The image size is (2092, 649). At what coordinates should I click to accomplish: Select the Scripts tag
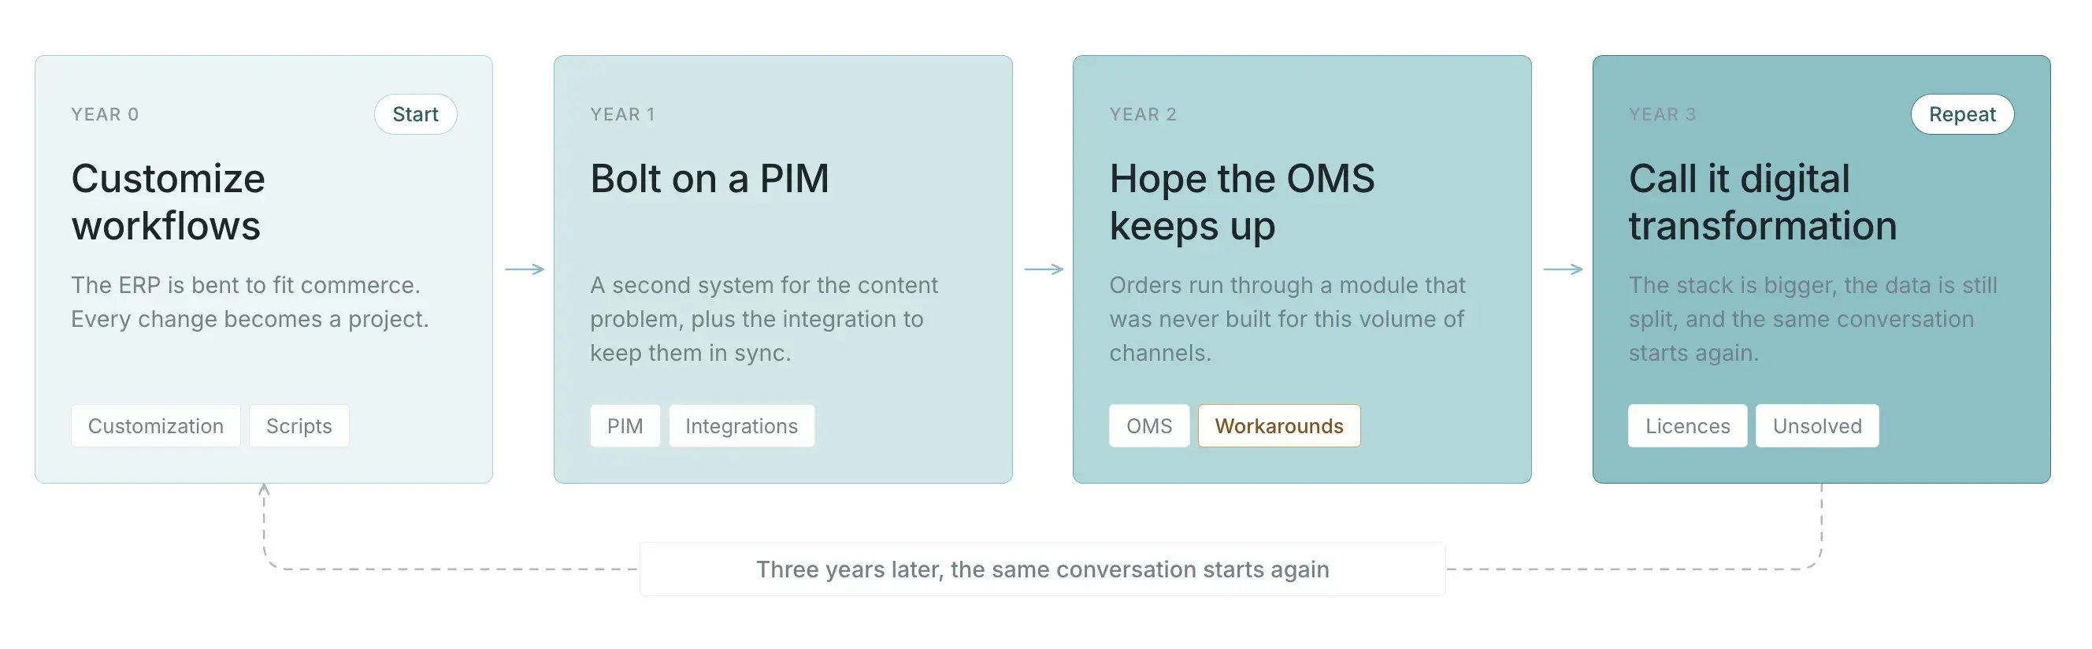pos(299,425)
